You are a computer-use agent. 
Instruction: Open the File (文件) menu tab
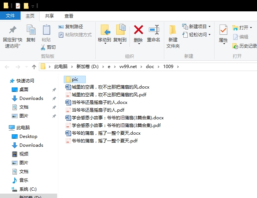(x=10, y=16)
